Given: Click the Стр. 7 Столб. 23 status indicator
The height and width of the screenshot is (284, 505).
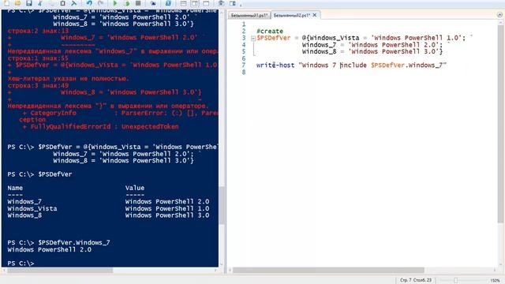Looking at the screenshot, I should click(x=416, y=280).
